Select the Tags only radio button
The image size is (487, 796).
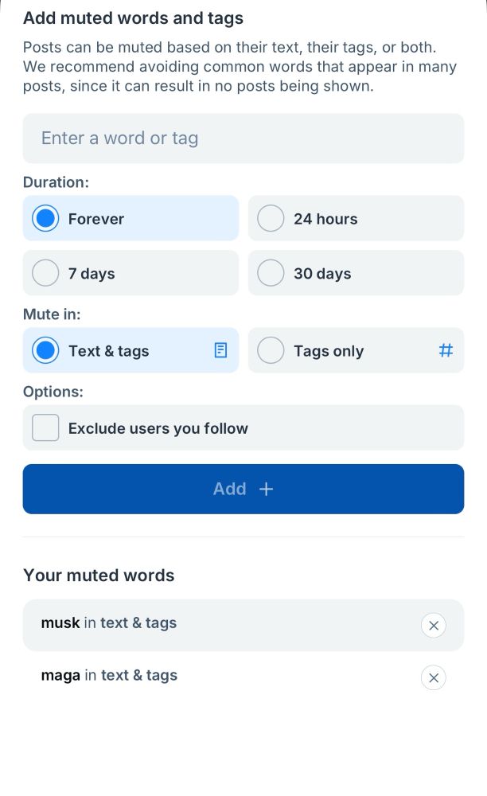click(x=271, y=350)
